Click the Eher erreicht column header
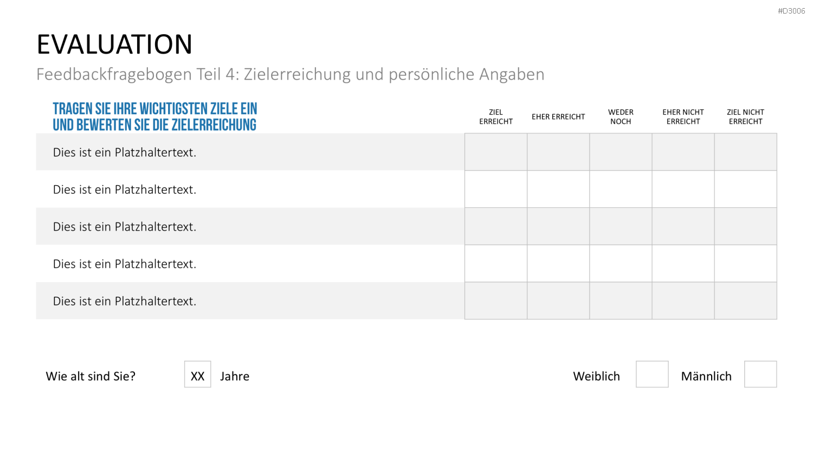The width and height of the screenshot is (813, 457). coord(558,117)
